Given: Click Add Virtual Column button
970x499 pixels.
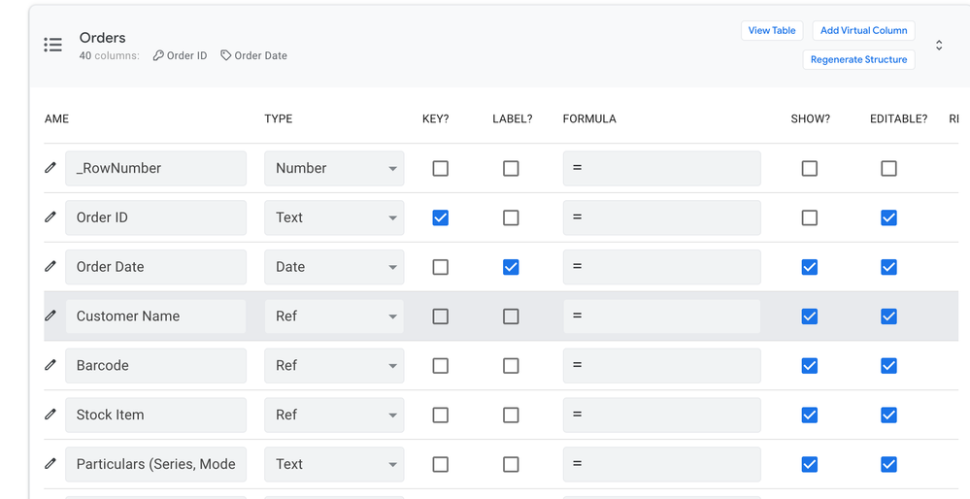Looking at the screenshot, I should tap(863, 30).
